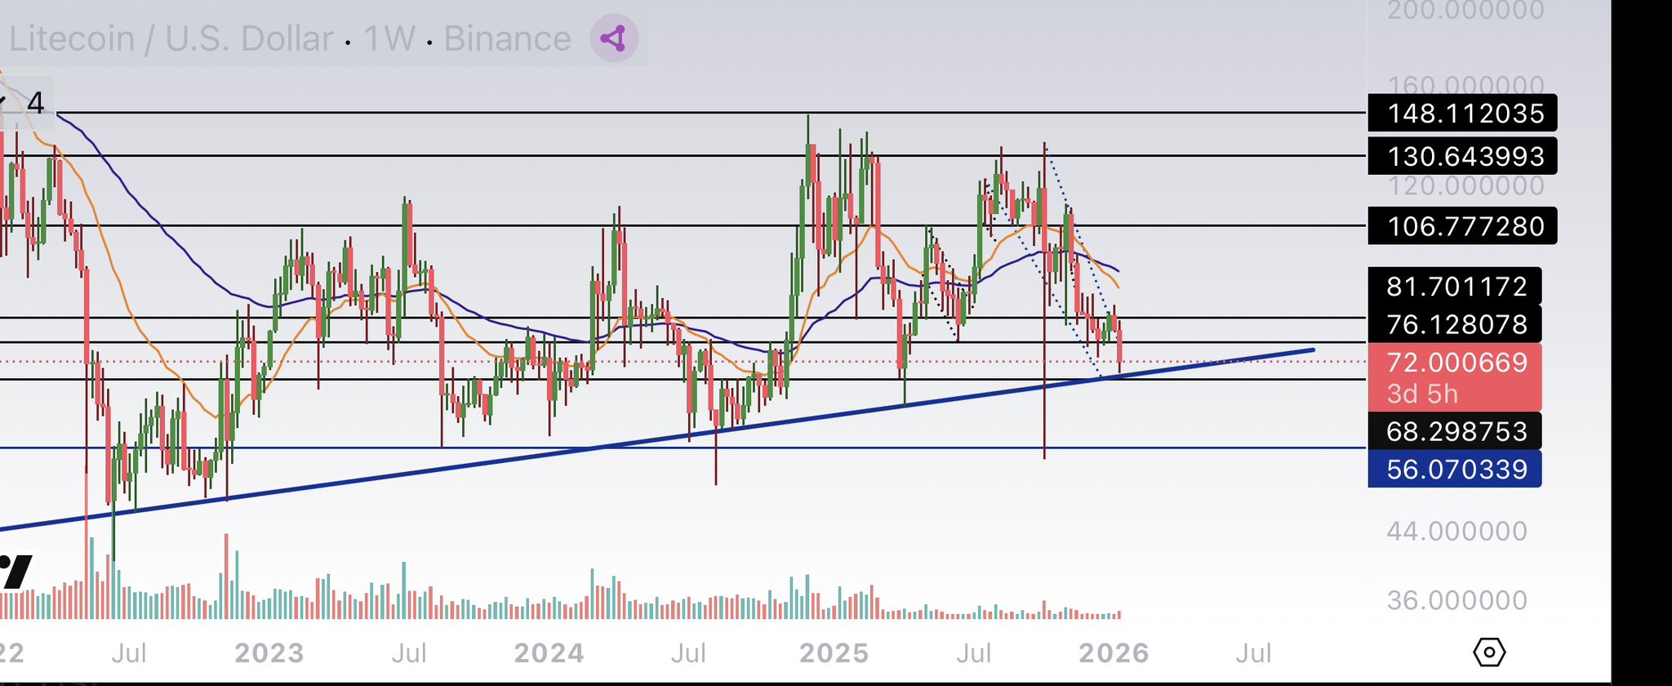Open the Litecoin / U.S. Dollar symbol title
The image size is (1672, 686).
click(171, 38)
